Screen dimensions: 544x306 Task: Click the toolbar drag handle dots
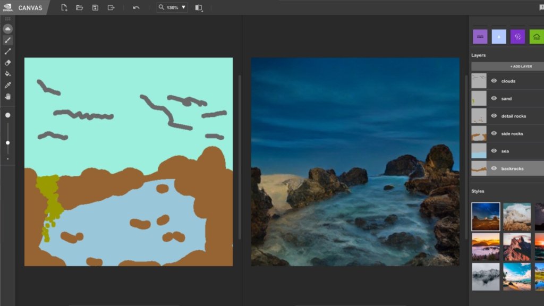click(7, 19)
